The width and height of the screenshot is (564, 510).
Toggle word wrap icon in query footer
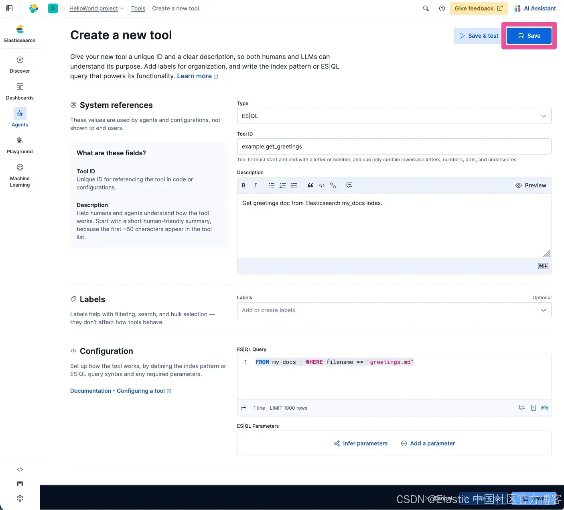click(244, 408)
